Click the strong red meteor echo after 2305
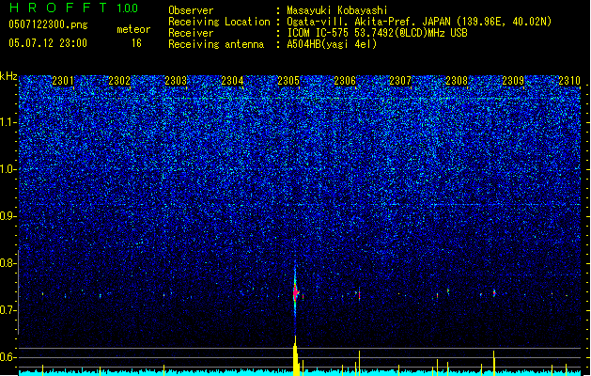The height and width of the screenshot is (376, 591). (x=295, y=292)
